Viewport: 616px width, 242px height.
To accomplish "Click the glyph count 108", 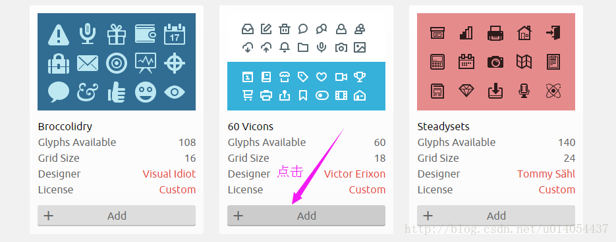I will coord(187,143).
